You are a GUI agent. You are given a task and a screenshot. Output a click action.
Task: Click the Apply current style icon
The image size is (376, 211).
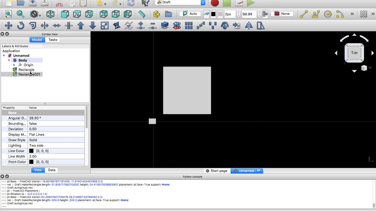266,14
